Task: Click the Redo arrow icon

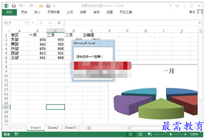Action: (x=31, y=6)
